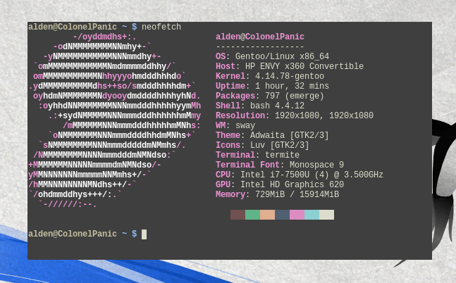Click the typed 'neofetch' command

pyautogui.click(x=161, y=27)
